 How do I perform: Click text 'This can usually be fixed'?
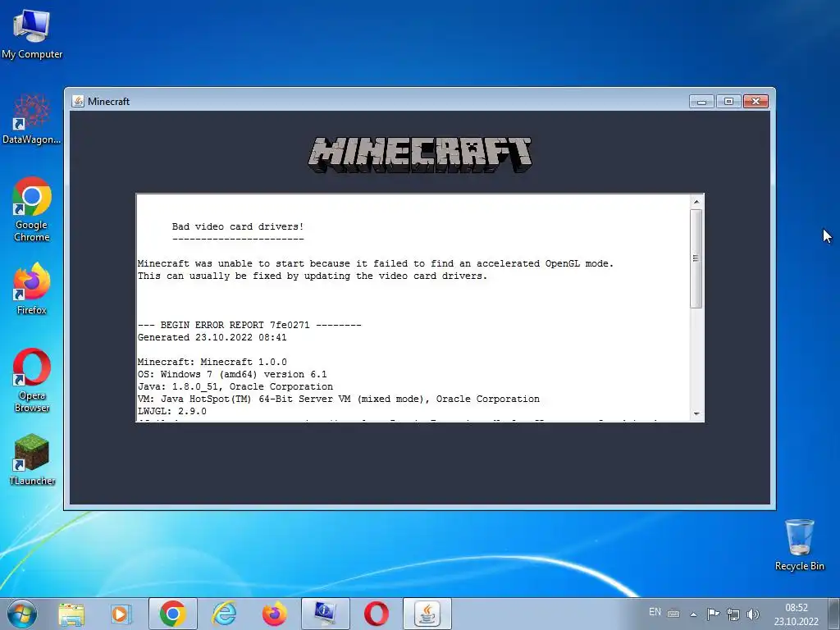(x=313, y=276)
